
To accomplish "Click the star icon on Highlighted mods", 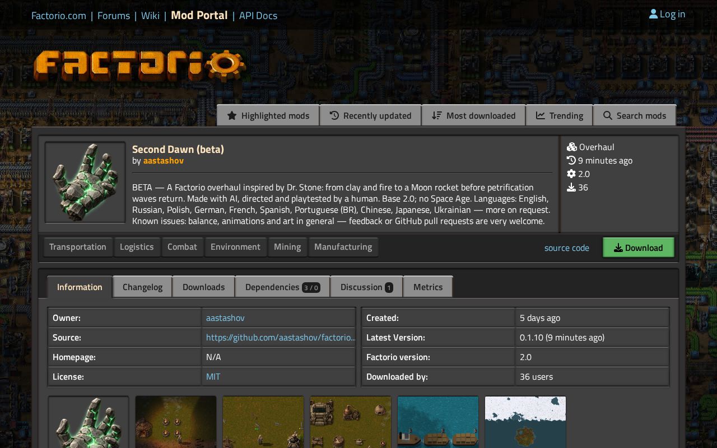I will (x=232, y=115).
